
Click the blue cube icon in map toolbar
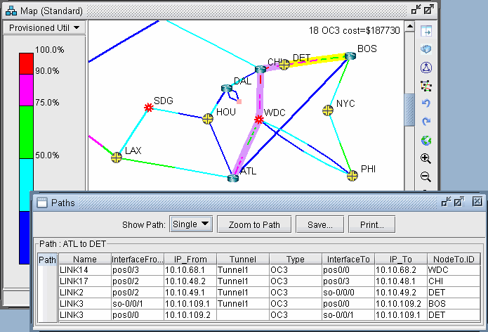pos(426,49)
